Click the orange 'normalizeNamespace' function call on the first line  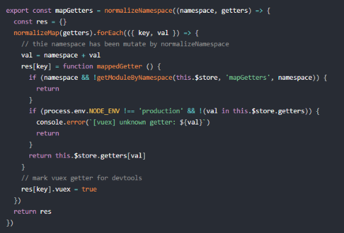(138, 10)
